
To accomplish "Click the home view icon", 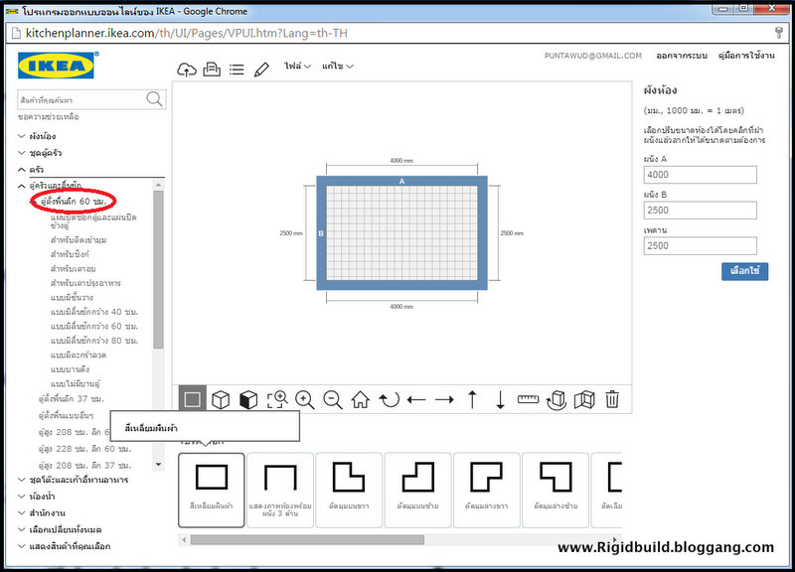I will click(x=361, y=399).
